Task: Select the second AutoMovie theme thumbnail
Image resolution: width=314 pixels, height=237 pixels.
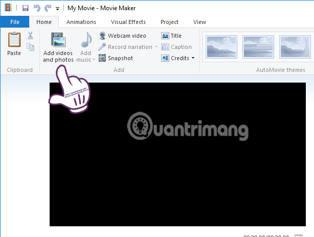Action: 258,47
